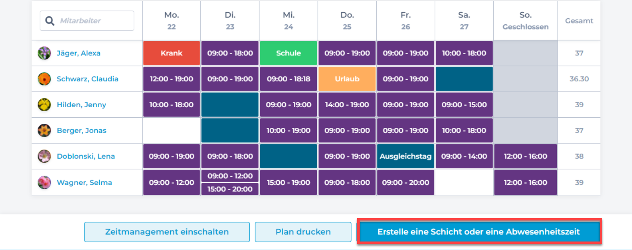Click Lena Doblonski's avatar icon
Image resolution: width=632 pixels, height=250 pixels.
[x=44, y=156]
